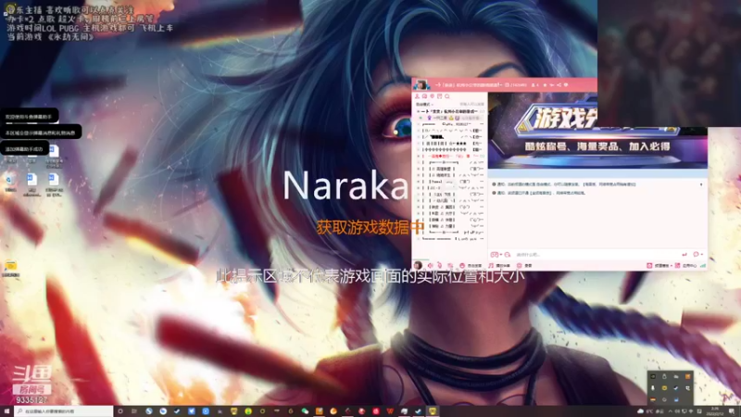Open NVIDIA icon in the tray overflow
The height and width of the screenshot is (417, 741).
653,377
